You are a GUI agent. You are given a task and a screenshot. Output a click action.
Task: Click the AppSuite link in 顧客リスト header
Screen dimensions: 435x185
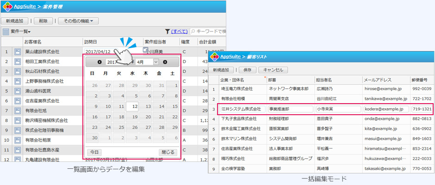pos(230,56)
